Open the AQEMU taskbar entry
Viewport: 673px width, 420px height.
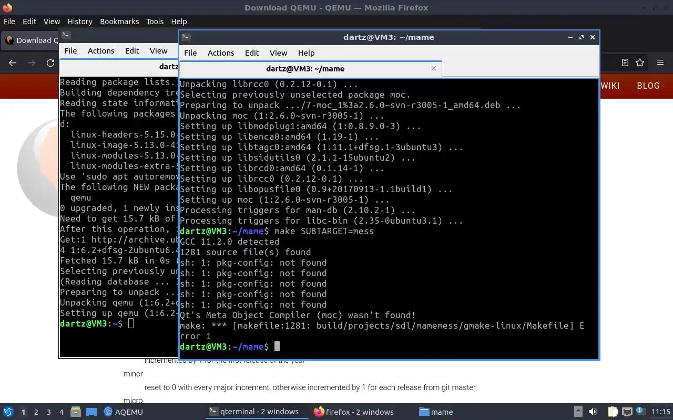pyautogui.click(x=124, y=412)
